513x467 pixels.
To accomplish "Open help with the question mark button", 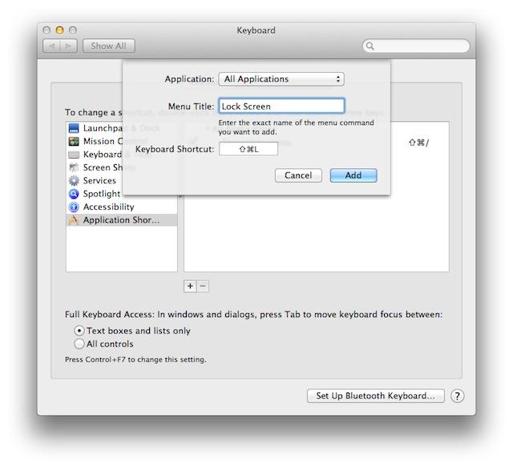I will coord(458,396).
